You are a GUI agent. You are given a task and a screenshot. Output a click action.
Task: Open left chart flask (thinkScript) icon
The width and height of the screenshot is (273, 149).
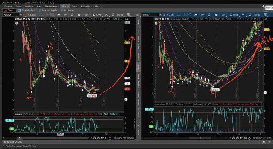72,15
